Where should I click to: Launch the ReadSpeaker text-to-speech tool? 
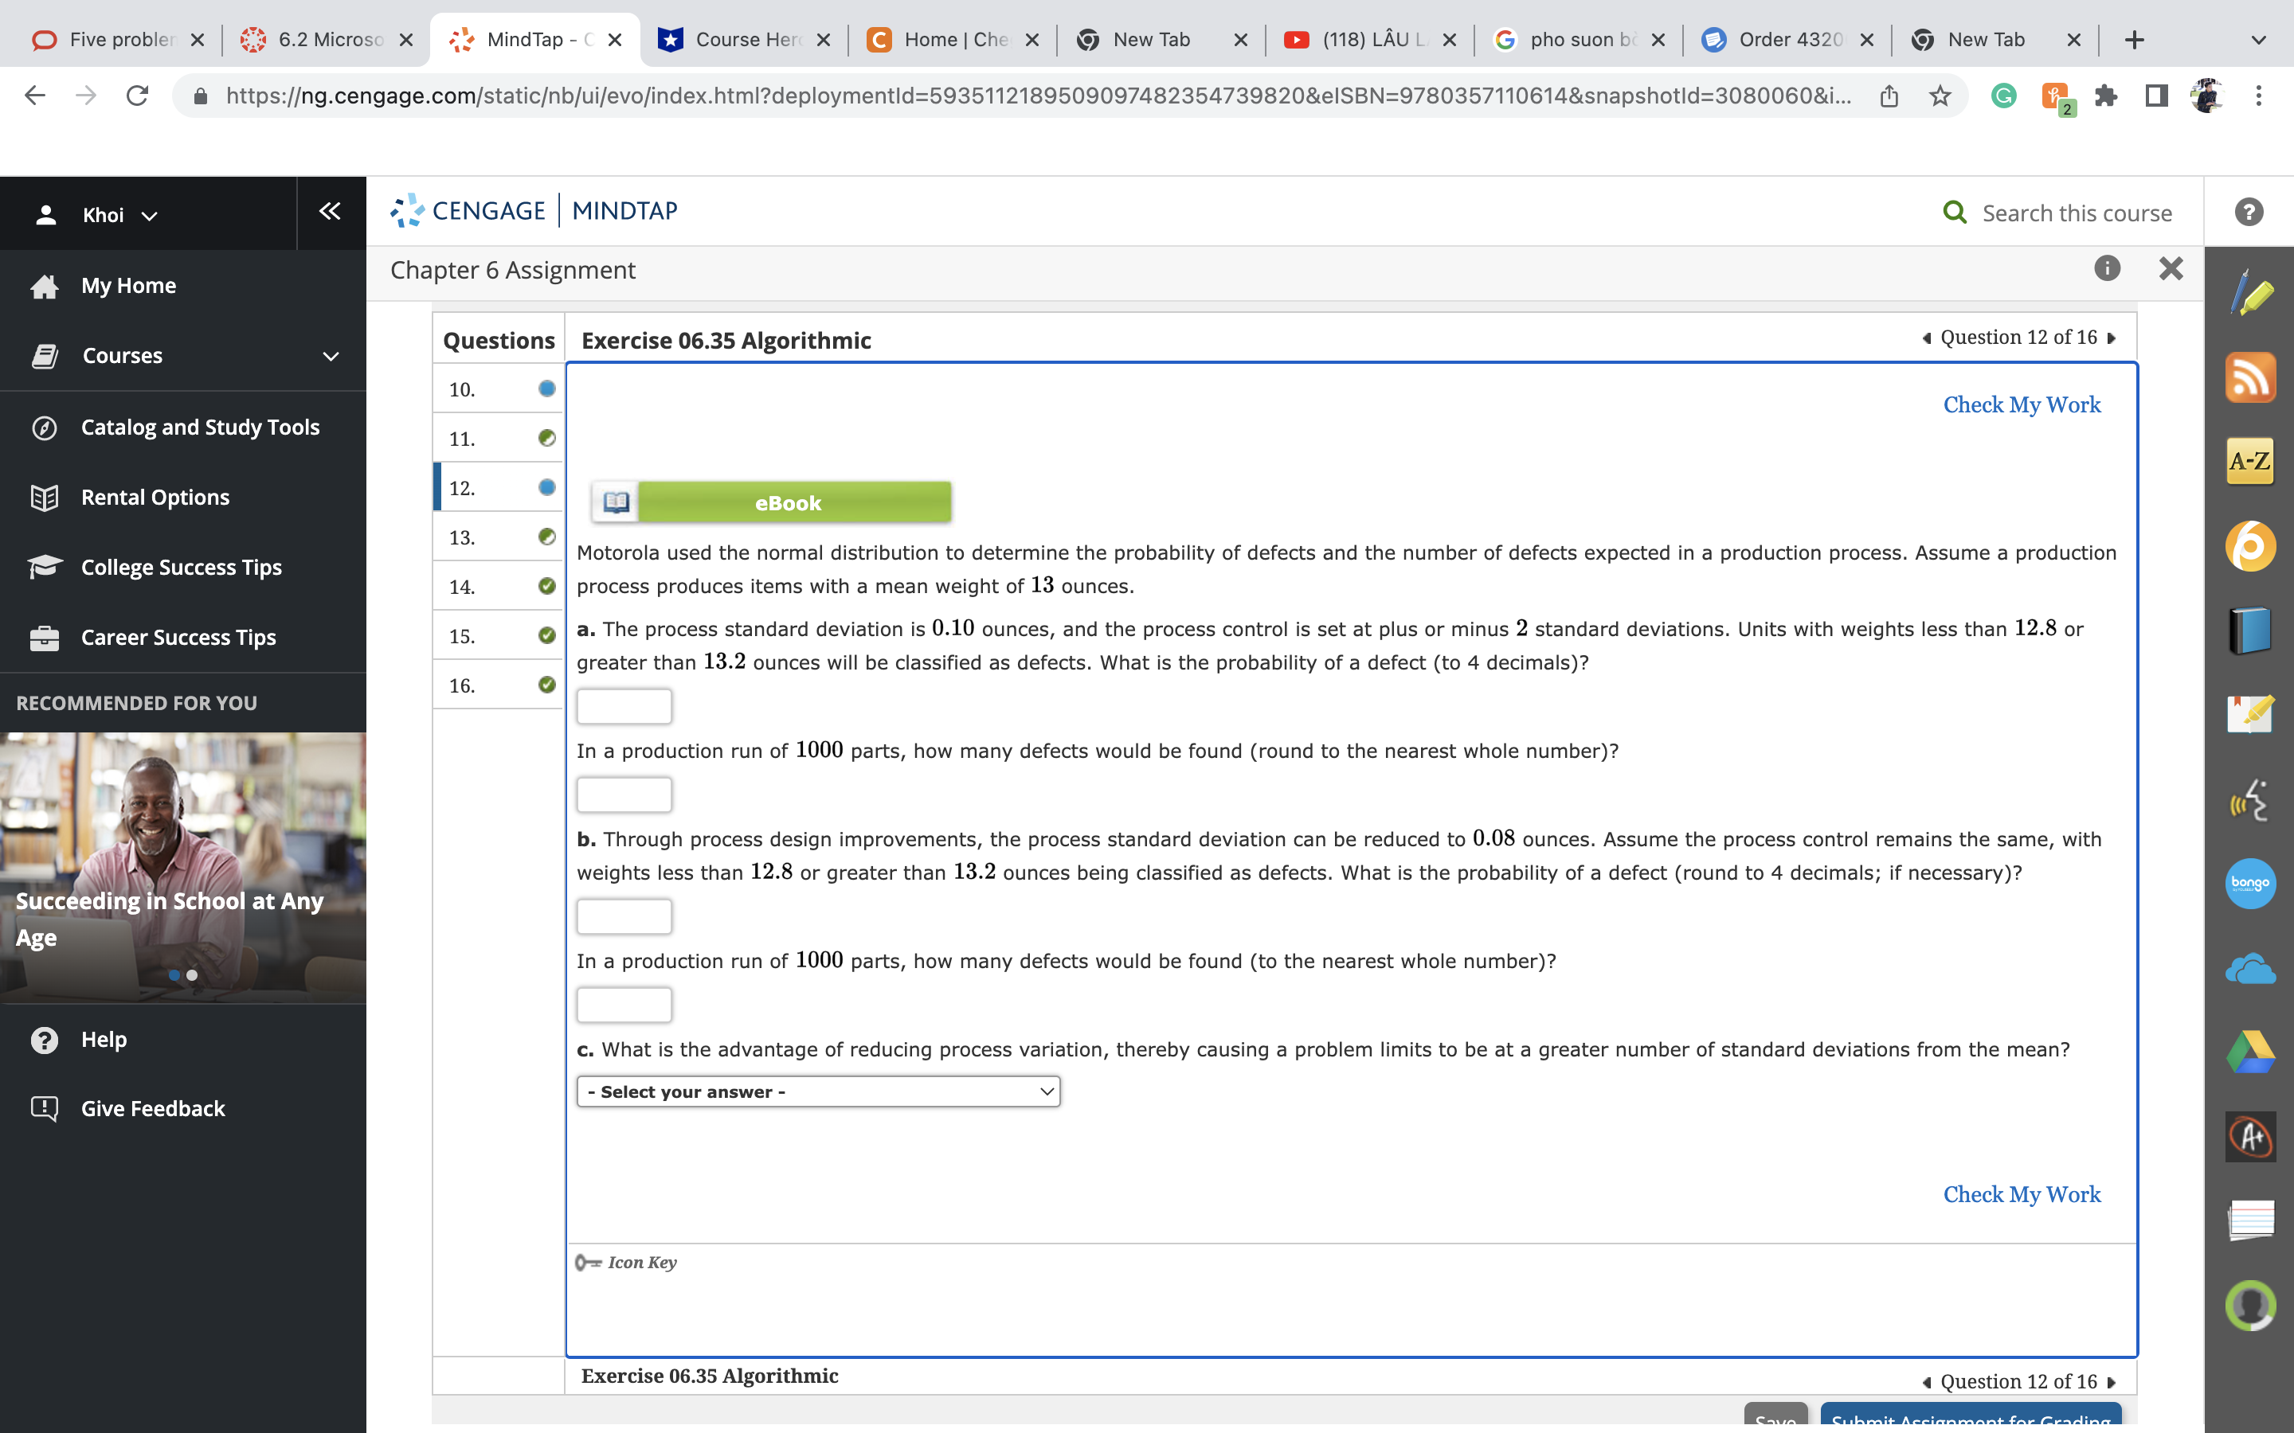tap(2250, 799)
